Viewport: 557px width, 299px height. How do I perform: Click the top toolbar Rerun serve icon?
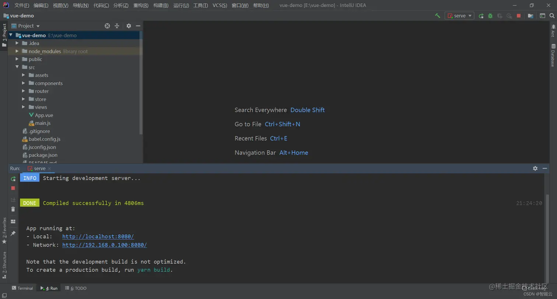tap(481, 16)
